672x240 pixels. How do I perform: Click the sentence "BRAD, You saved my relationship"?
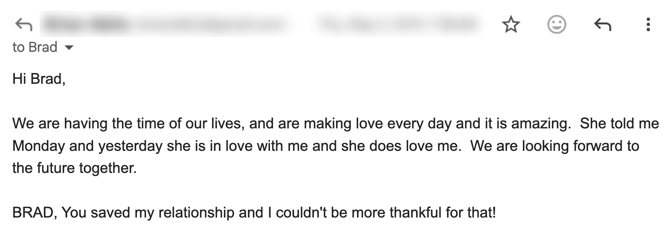(x=254, y=213)
